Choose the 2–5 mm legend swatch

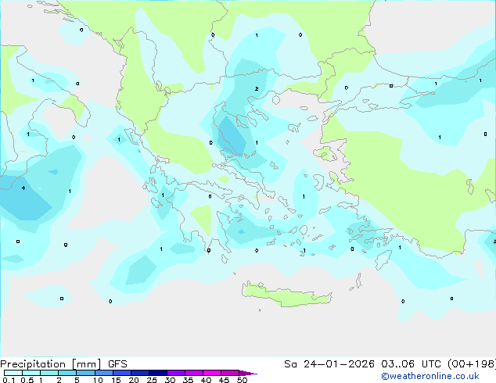[67, 373]
